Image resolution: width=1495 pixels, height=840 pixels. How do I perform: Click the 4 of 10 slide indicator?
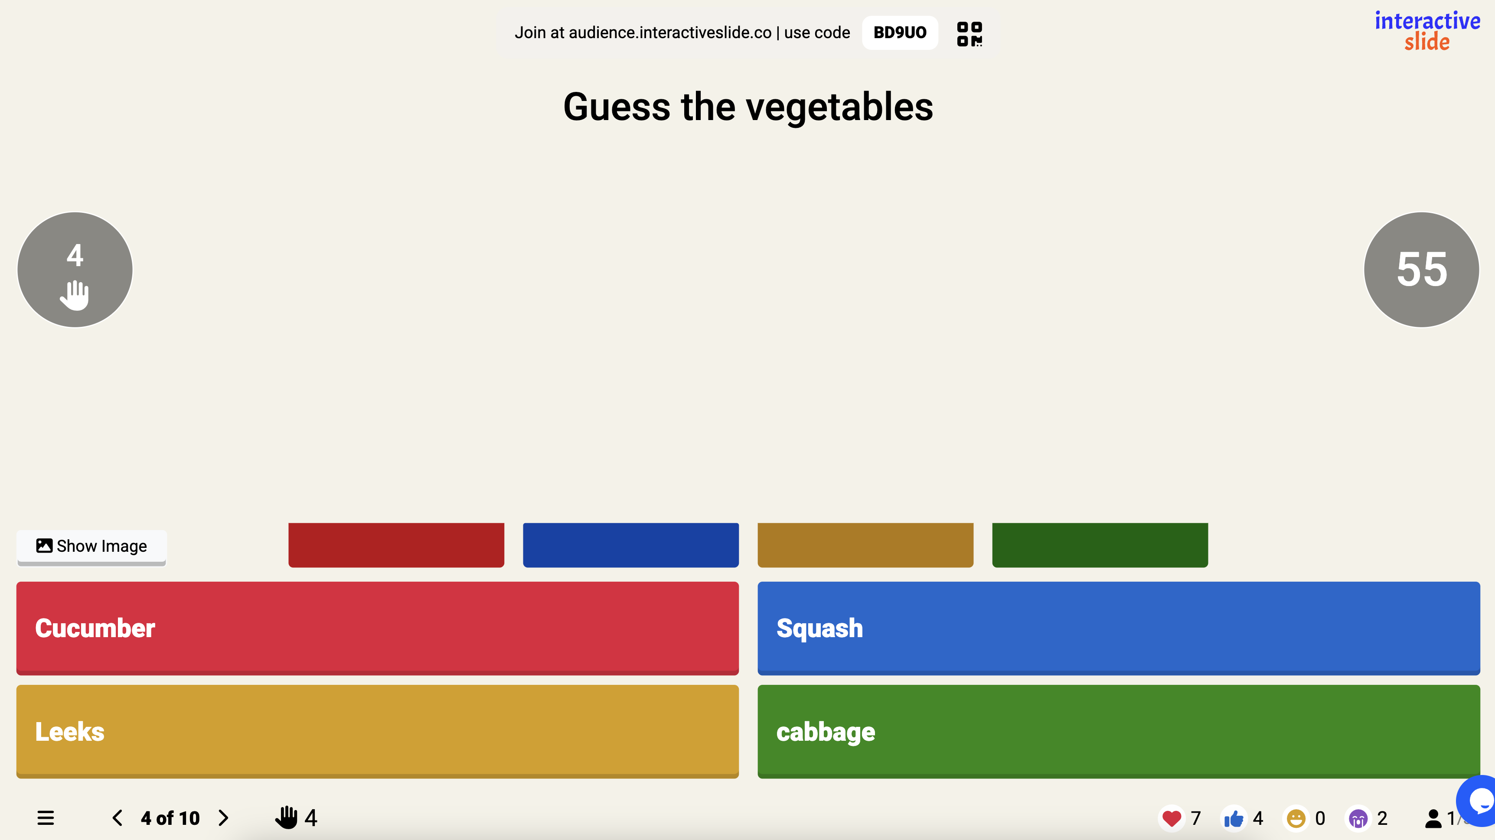[x=170, y=818]
